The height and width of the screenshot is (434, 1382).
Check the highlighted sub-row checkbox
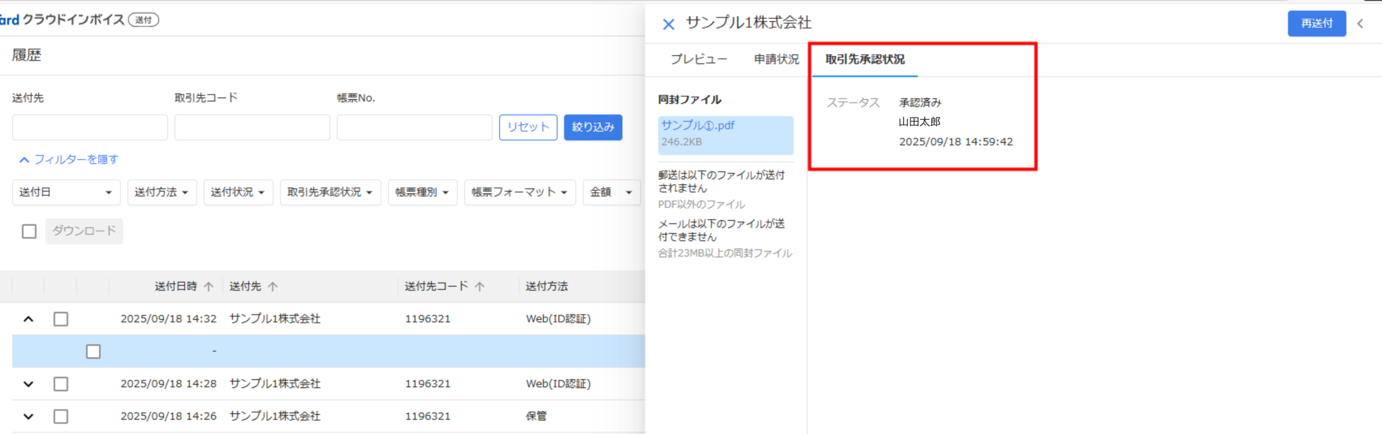93,351
